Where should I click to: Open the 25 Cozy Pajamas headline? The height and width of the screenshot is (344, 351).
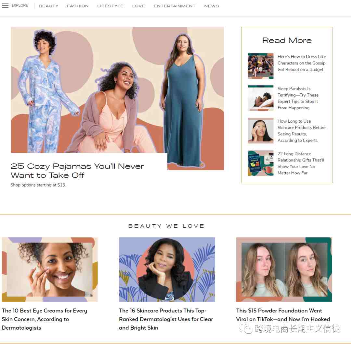(x=77, y=171)
